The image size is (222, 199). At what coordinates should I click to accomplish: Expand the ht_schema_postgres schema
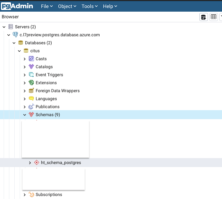click(30, 163)
